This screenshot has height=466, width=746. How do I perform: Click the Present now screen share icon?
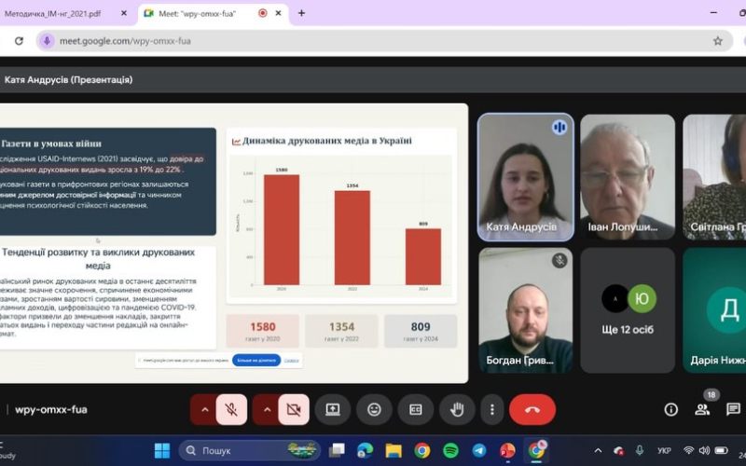(x=333, y=409)
